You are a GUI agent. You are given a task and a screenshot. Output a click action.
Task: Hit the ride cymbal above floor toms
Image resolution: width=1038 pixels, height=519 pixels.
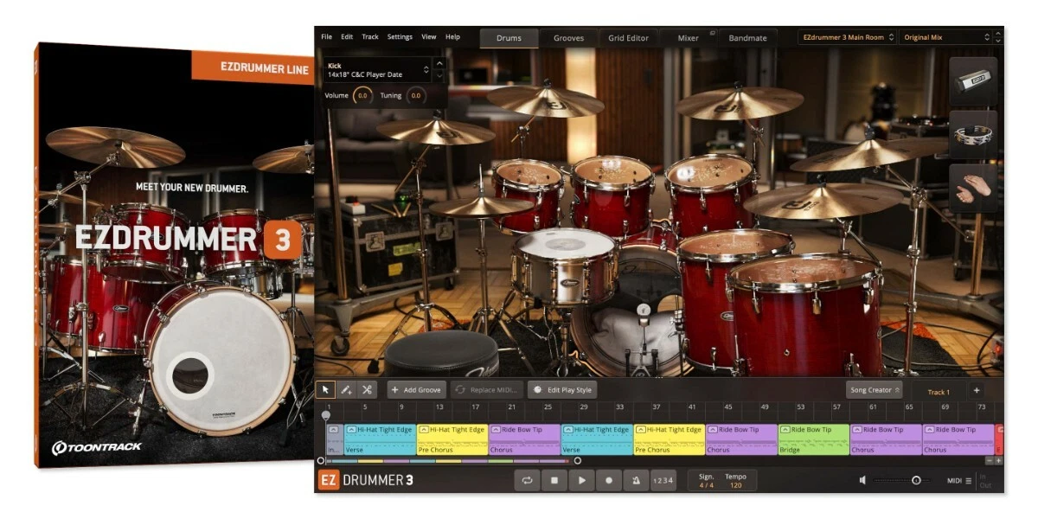[x=807, y=201]
